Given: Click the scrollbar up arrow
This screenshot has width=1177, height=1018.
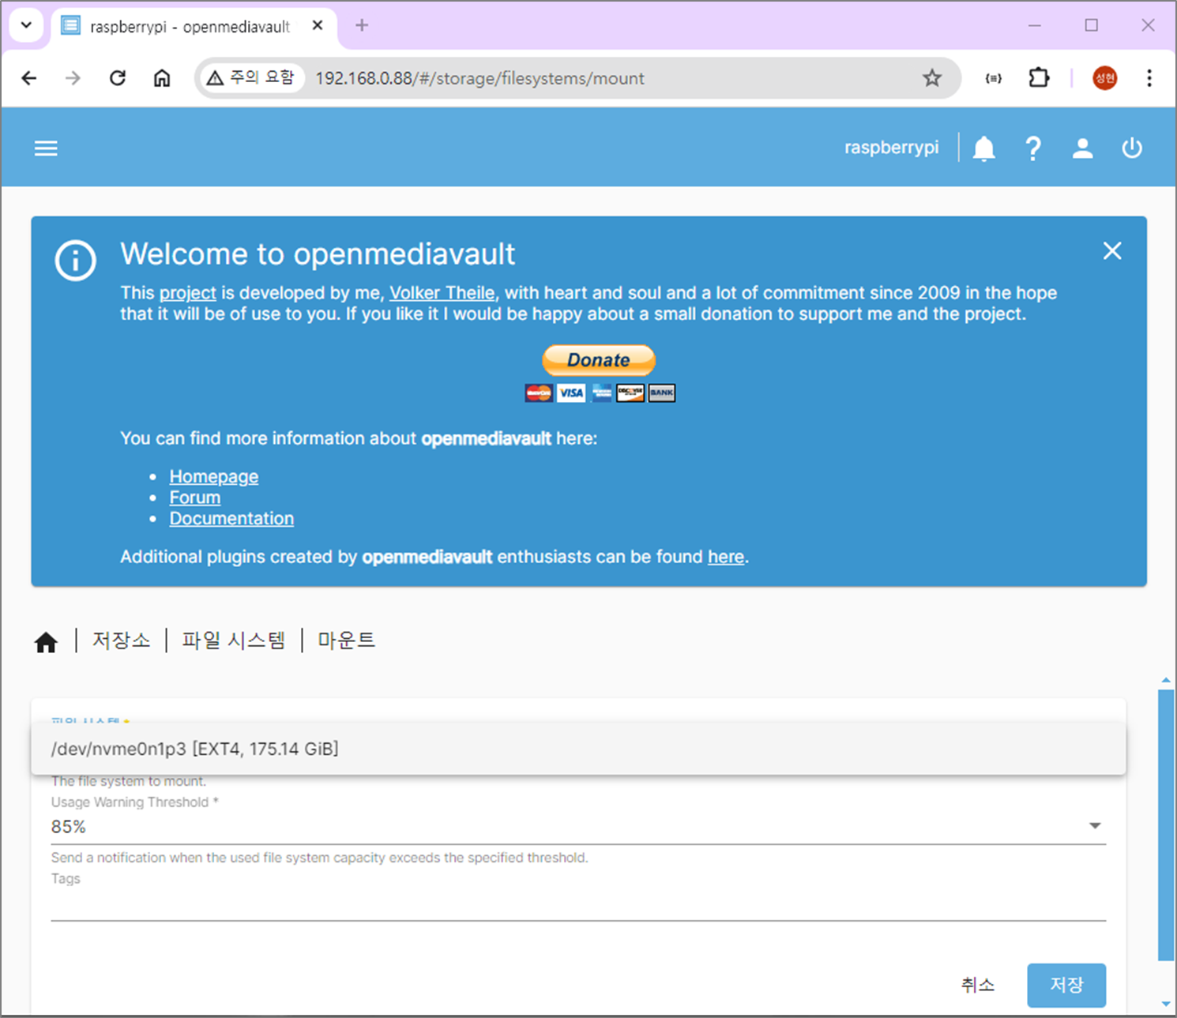Looking at the screenshot, I should coord(1165,680).
